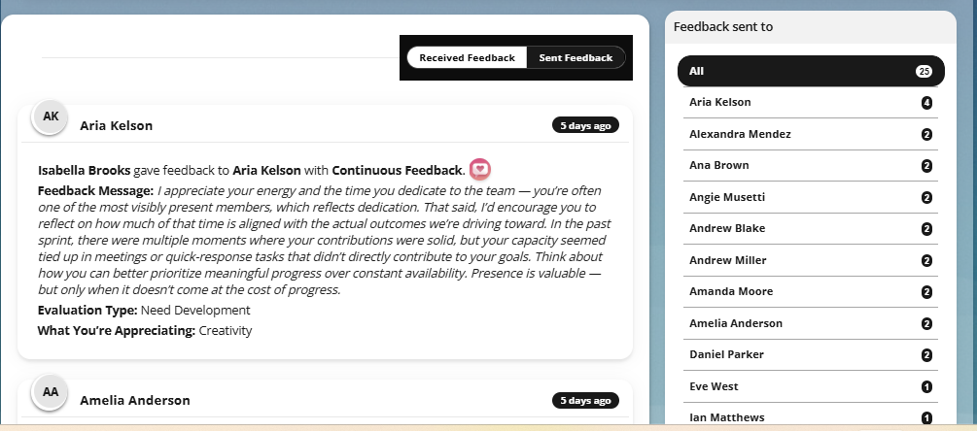
Task: Click the AK avatar for Aria Kelson
Action: pyautogui.click(x=51, y=116)
